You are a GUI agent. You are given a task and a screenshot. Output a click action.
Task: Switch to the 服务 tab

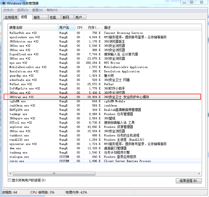click(x=37, y=17)
